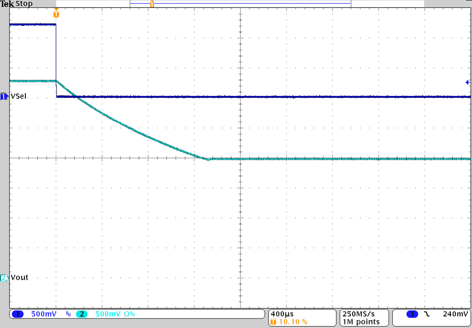Click the falling edge trigger slope icon
The width and height of the screenshot is (472, 328).
pyautogui.click(x=427, y=314)
